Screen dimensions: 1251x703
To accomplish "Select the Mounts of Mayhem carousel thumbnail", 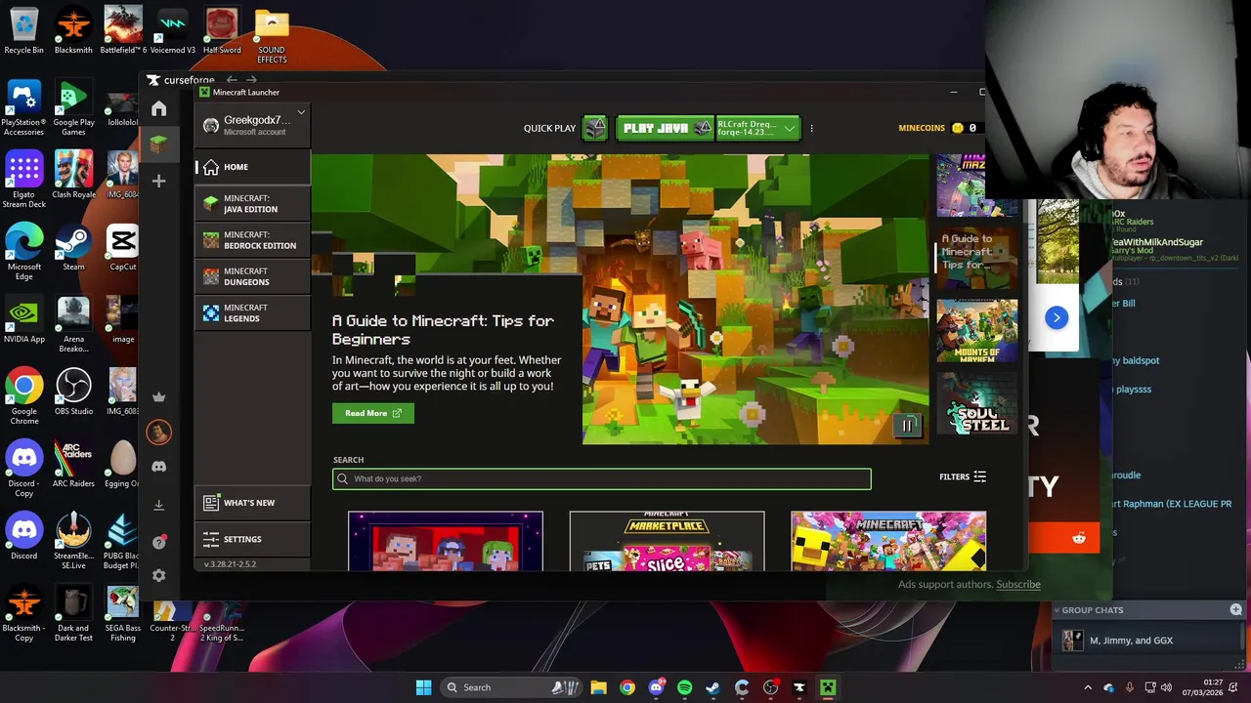I will pyautogui.click(x=976, y=331).
